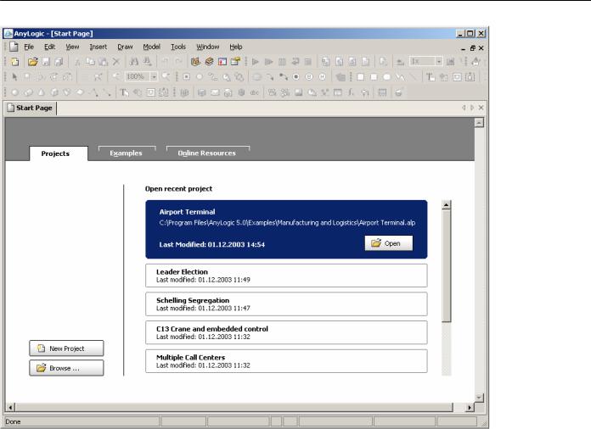
Task: Open the Window menu
Action: coord(208,47)
